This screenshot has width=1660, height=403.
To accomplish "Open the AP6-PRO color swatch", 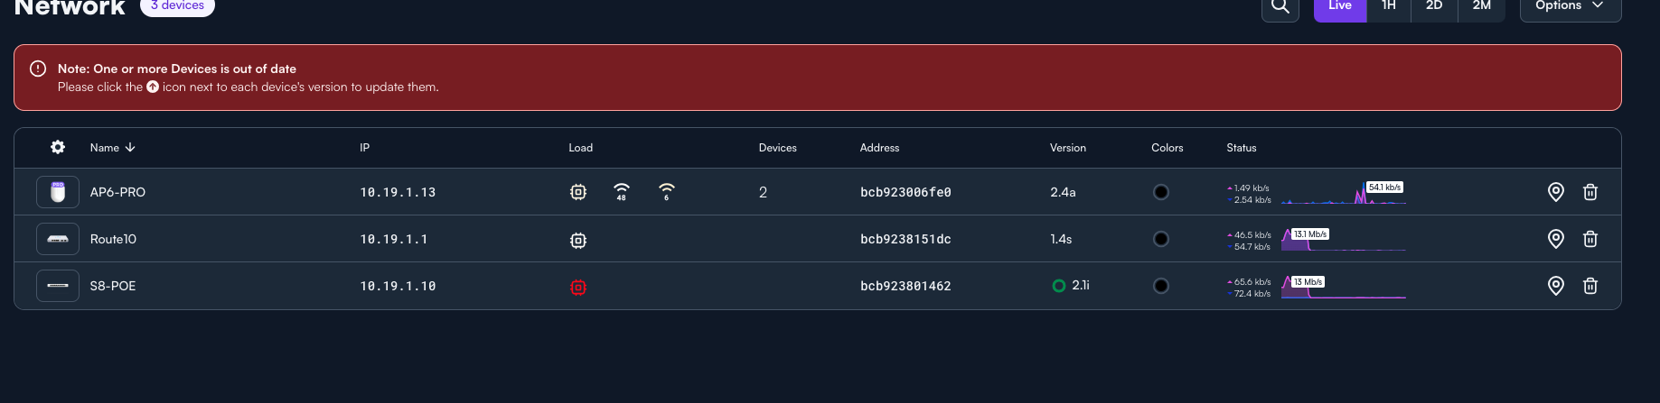I will [1161, 192].
